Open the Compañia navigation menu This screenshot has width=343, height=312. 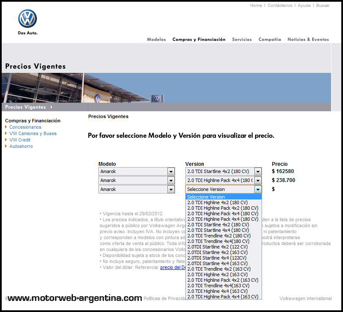(270, 39)
